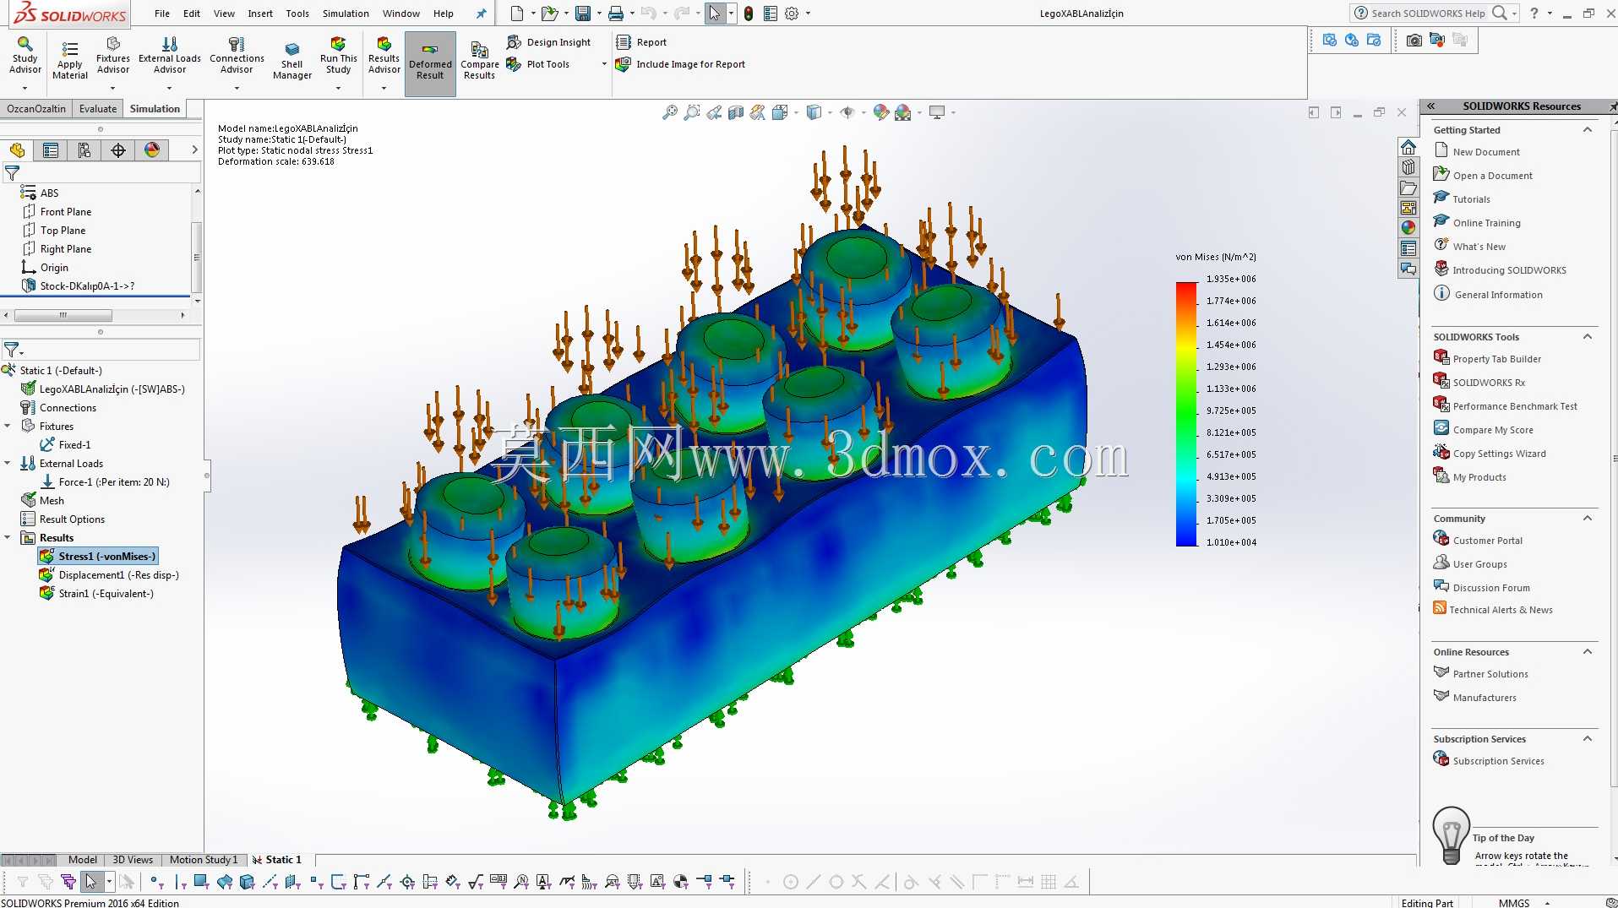Click the Run This Study icon

pyautogui.click(x=339, y=56)
